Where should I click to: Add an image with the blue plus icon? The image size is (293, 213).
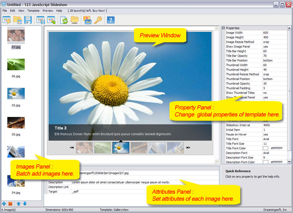click(4, 204)
